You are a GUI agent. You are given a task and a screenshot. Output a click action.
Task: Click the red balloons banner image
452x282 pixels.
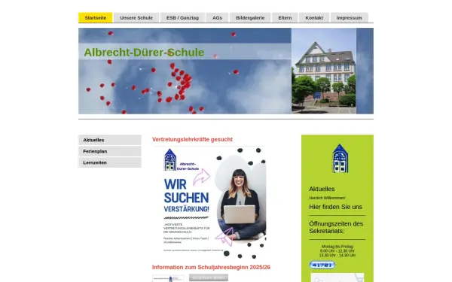click(x=185, y=71)
